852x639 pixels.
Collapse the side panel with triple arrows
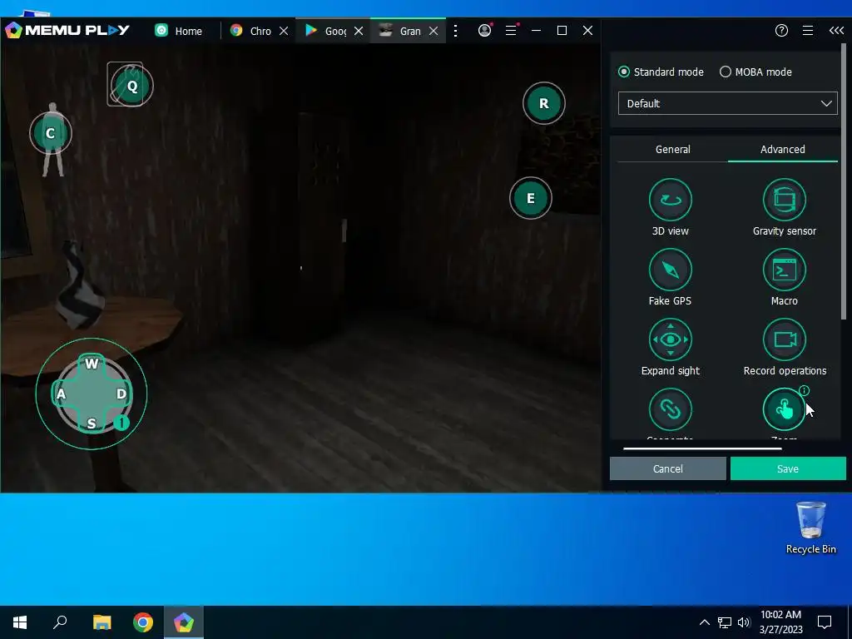click(837, 31)
